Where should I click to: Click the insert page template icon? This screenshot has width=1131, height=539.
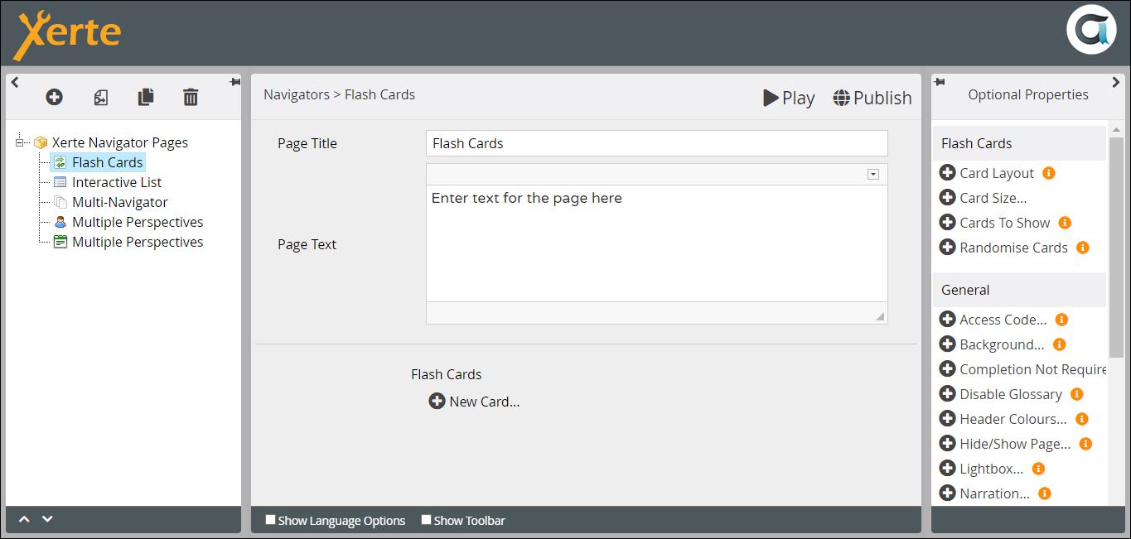[100, 98]
